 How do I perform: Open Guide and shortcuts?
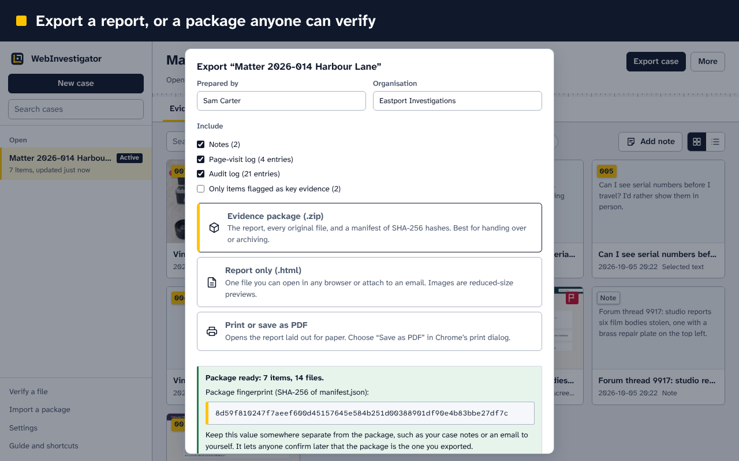pyautogui.click(x=44, y=446)
